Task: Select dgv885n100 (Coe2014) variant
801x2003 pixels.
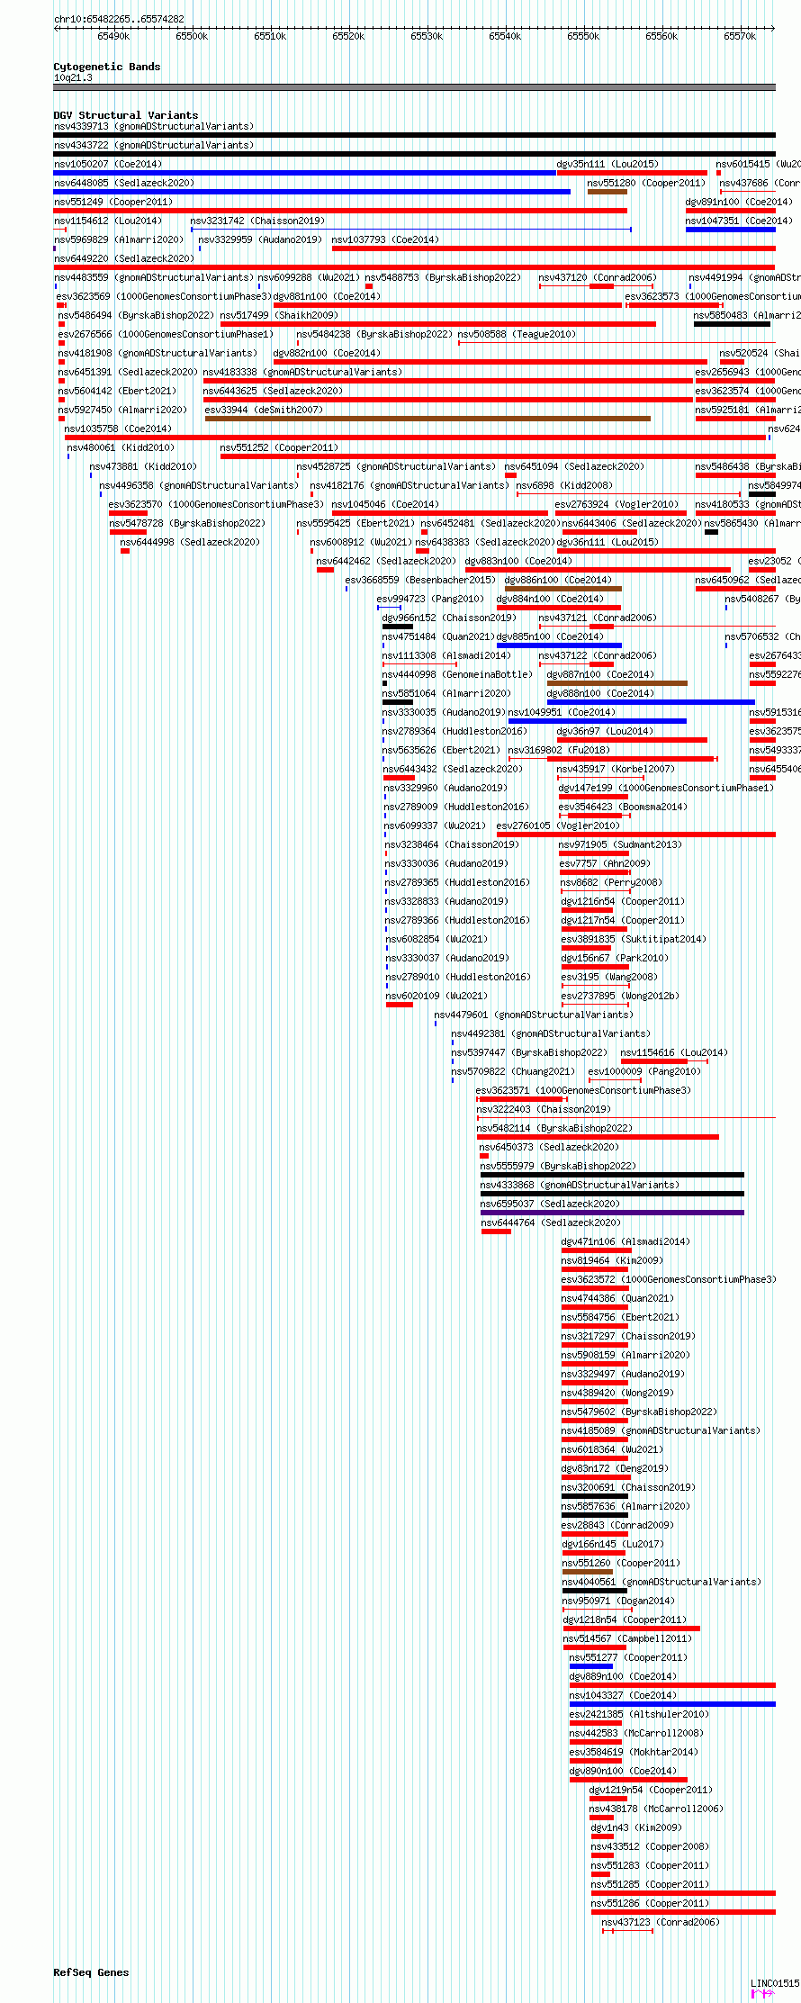Action: (550, 636)
